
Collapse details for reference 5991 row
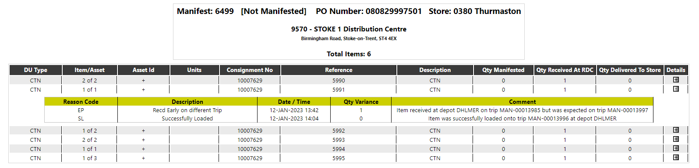click(676, 89)
